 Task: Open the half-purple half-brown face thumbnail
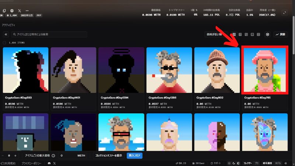217,132
